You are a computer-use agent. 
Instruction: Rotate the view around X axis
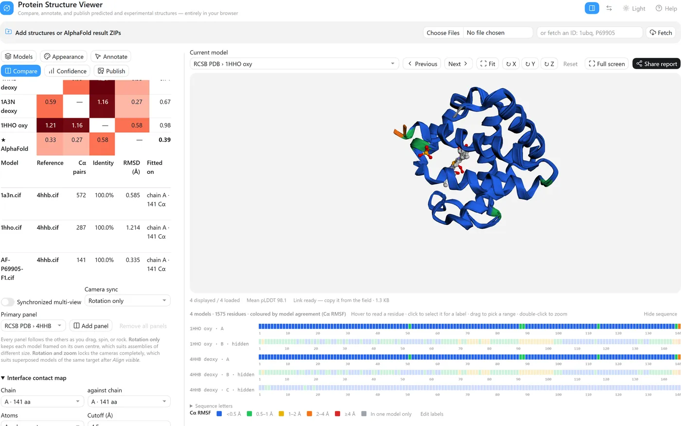pyautogui.click(x=511, y=64)
